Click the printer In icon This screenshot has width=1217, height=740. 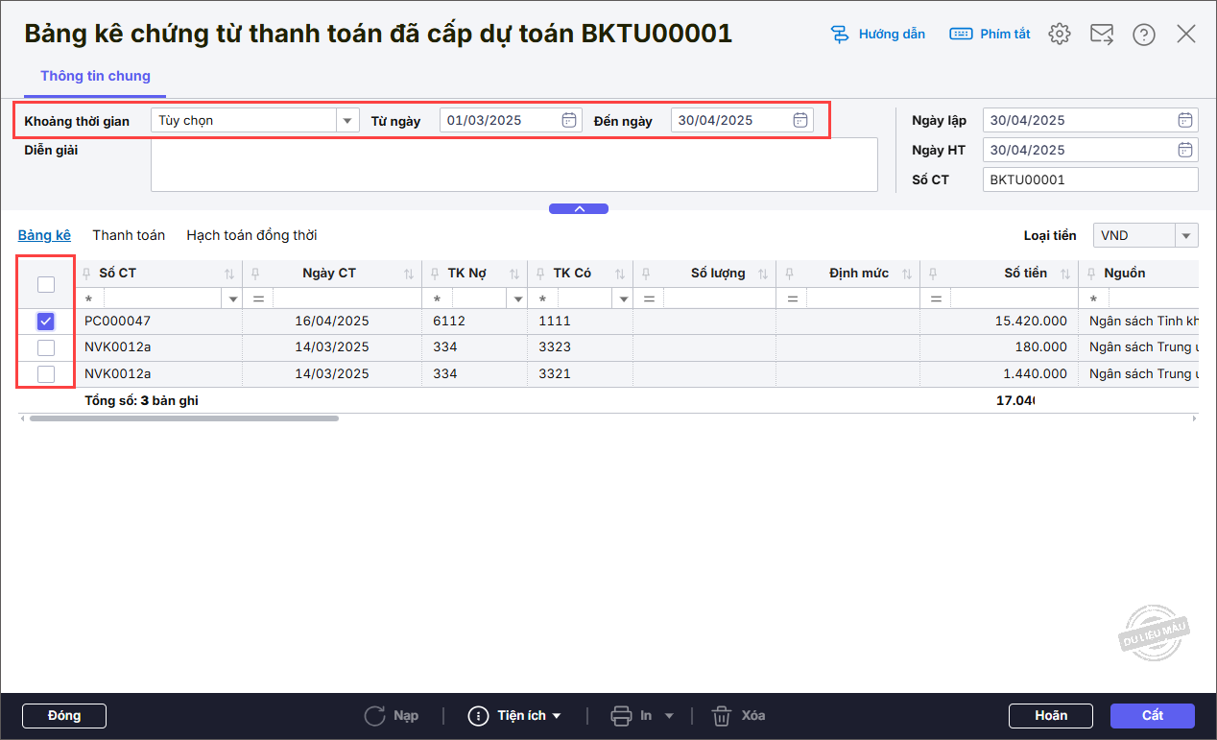click(x=621, y=716)
